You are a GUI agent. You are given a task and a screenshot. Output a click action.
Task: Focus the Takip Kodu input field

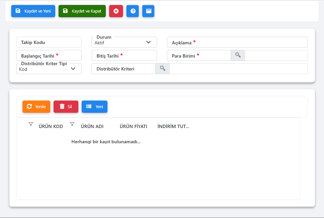point(49,42)
